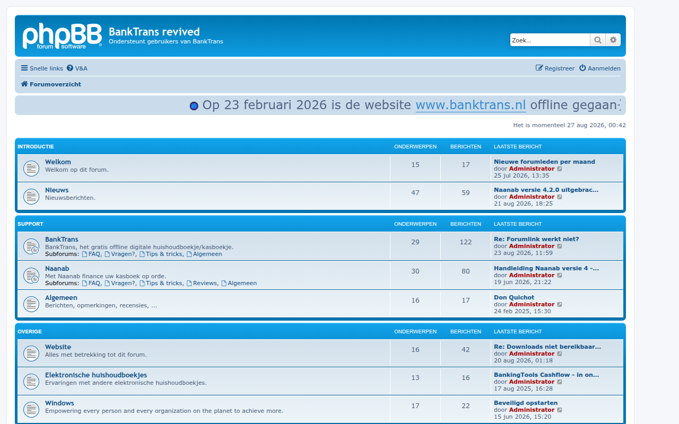Click the search magnifier button
Viewport: 679px width, 424px height.
point(598,40)
